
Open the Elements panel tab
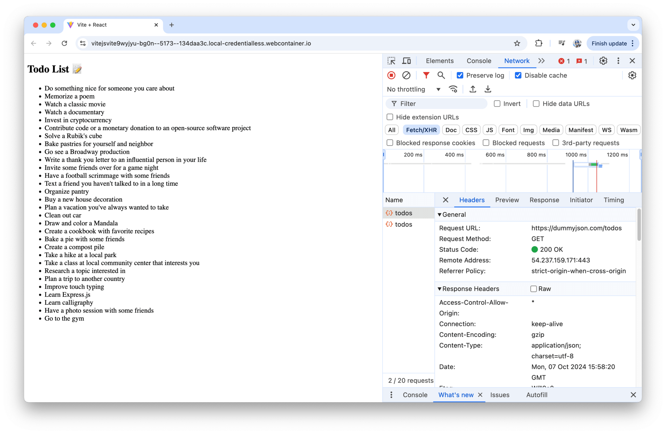(439, 61)
